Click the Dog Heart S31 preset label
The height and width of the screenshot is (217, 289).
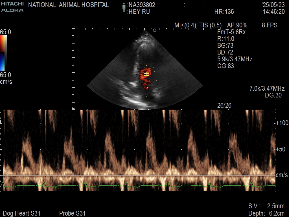[x=22, y=213]
